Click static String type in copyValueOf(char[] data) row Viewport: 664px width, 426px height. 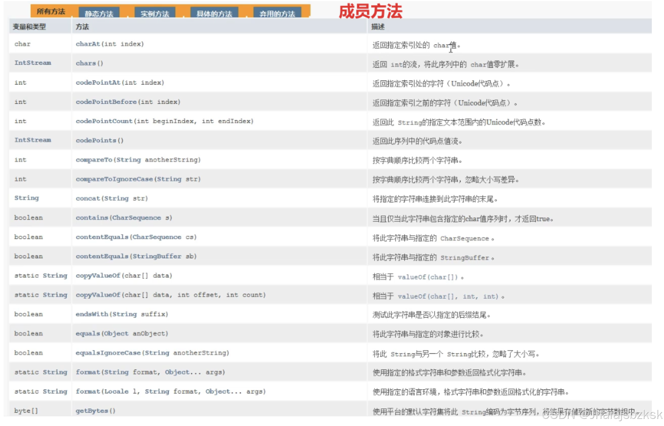(x=40, y=276)
